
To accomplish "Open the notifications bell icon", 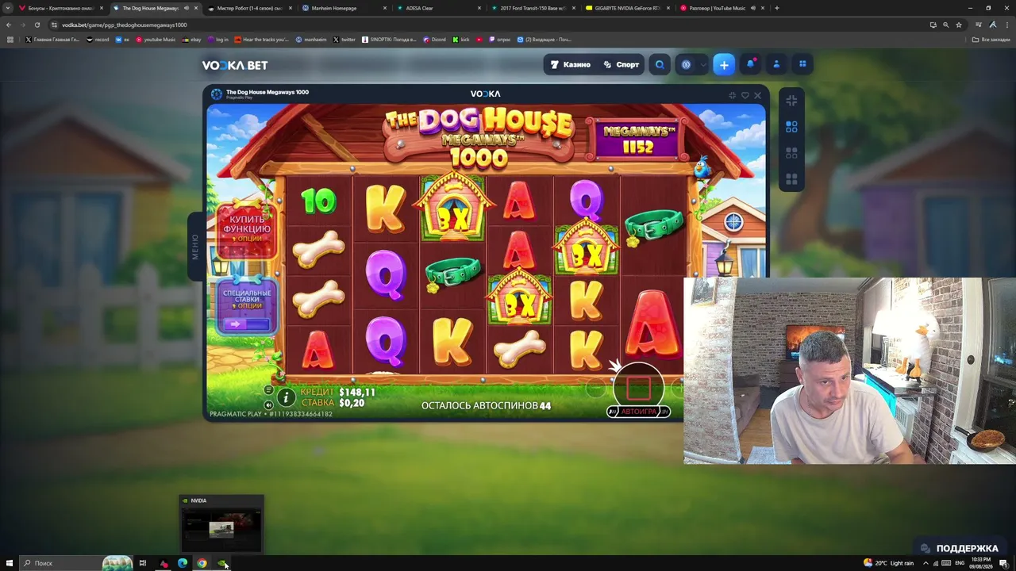I will [751, 64].
